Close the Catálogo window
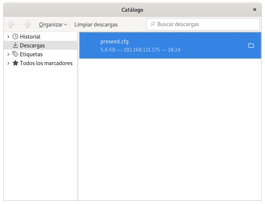Image resolution: width=265 pixels, height=204 pixels. coord(254,10)
